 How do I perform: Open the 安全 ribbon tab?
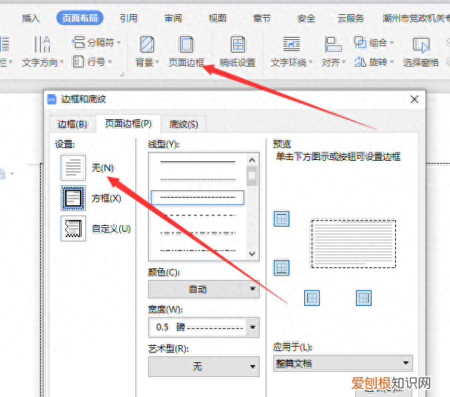[306, 19]
